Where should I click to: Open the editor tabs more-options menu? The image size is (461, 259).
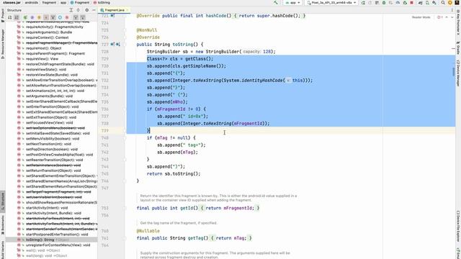point(452,10)
